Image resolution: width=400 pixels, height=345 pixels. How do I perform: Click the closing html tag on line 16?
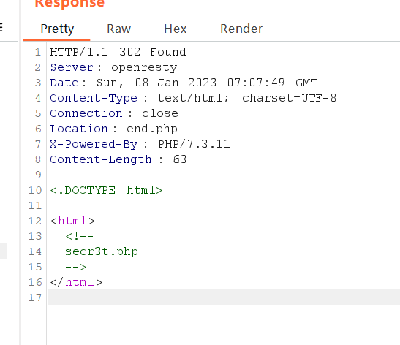76,282
